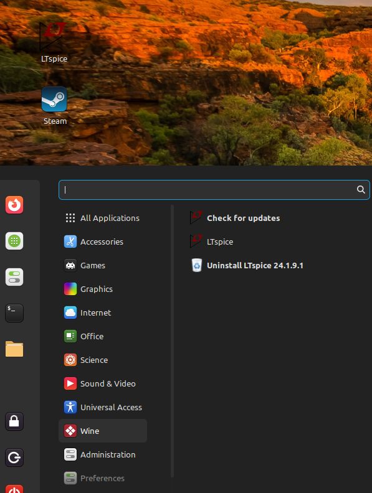Click the magnifier icon in search box

361,189
